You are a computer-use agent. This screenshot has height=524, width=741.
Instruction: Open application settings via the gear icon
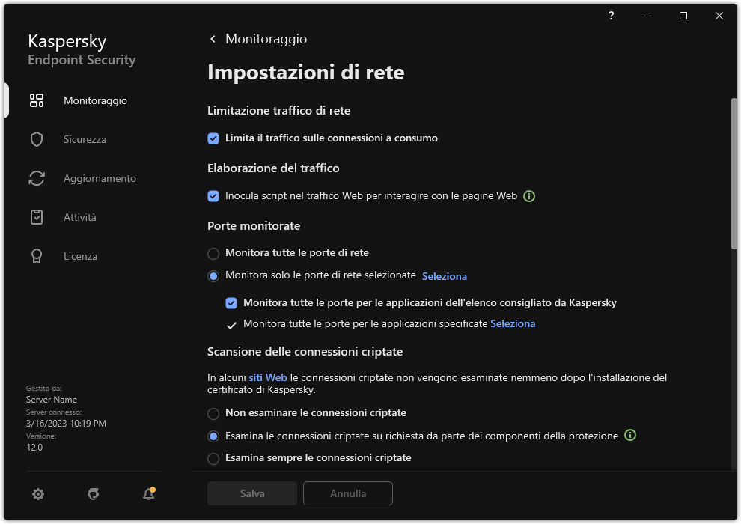(x=37, y=494)
